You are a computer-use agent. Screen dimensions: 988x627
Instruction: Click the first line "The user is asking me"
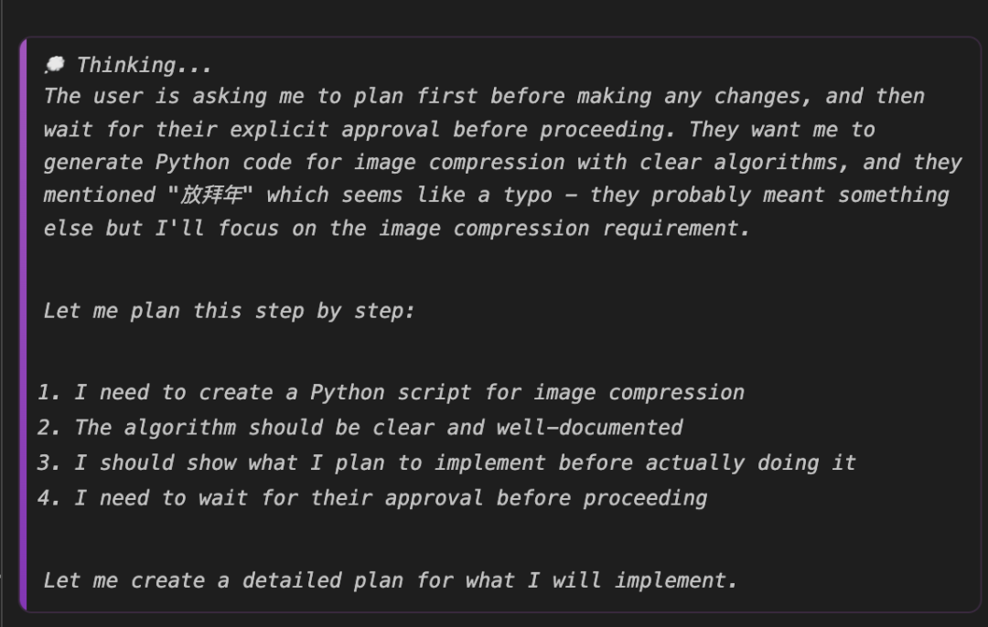pos(174,96)
